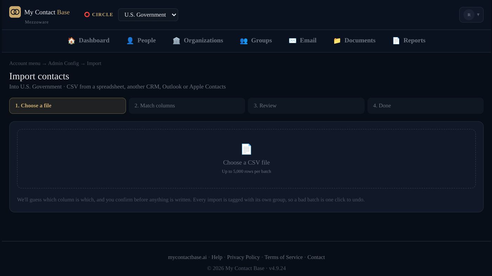Open the U.S. Government circle dropdown
The image size is (492, 276).
(148, 15)
